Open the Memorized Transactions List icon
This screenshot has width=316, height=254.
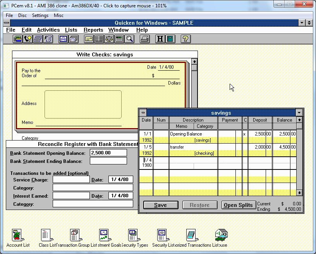click(x=192, y=238)
